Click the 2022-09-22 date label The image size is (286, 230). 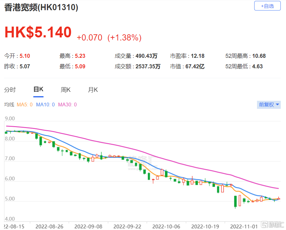coord(127,227)
